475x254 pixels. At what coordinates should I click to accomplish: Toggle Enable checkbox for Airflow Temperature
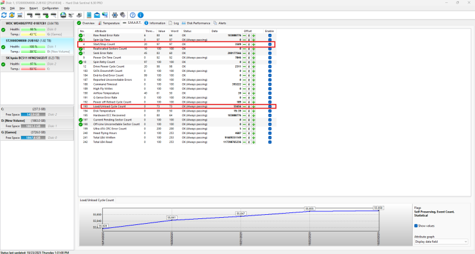coord(270,93)
